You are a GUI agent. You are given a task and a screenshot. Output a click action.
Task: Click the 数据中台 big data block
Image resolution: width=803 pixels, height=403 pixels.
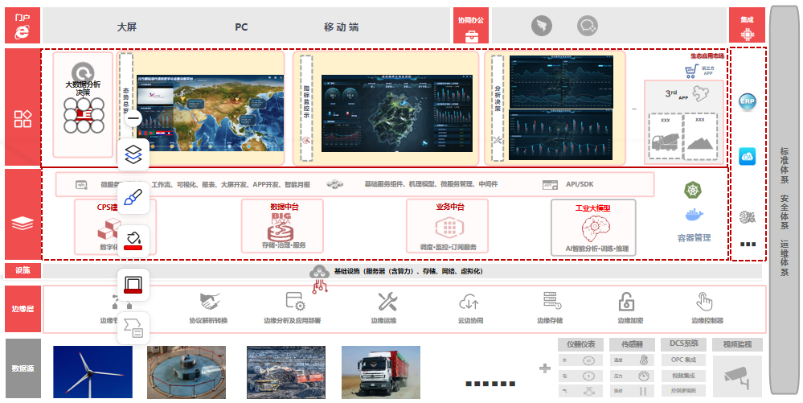pos(282,226)
